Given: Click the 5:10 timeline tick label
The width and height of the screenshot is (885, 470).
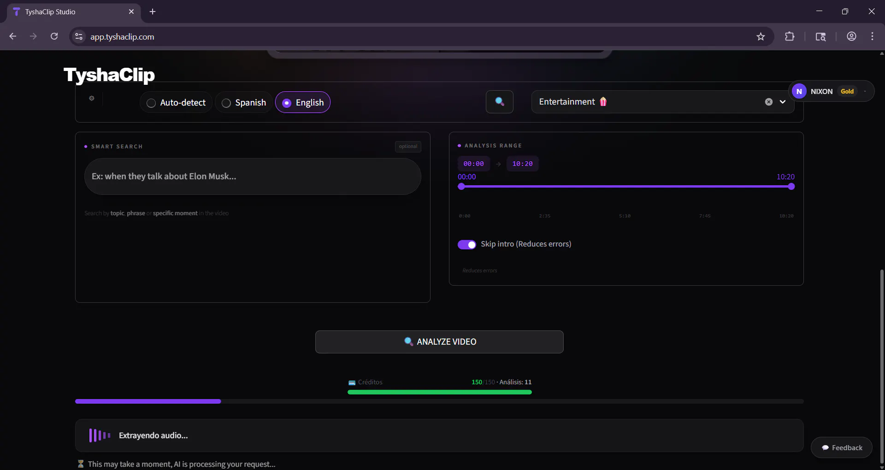Looking at the screenshot, I should (625, 216).
